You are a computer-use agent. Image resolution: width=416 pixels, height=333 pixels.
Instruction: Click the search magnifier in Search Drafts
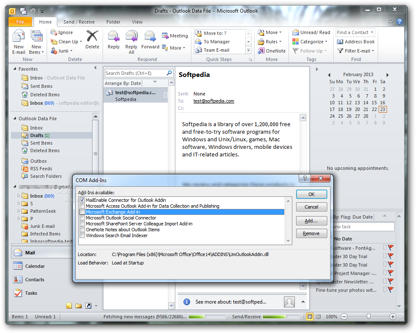[169, 73]
